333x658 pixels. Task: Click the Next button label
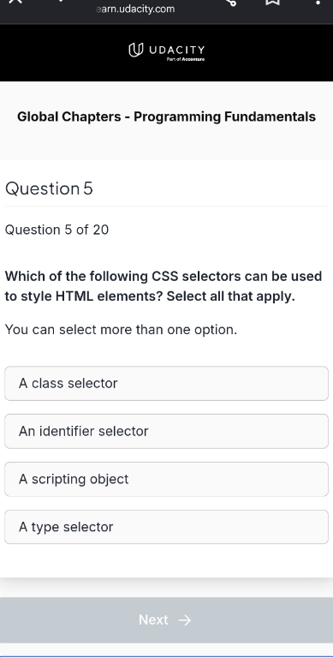point(153,619)
